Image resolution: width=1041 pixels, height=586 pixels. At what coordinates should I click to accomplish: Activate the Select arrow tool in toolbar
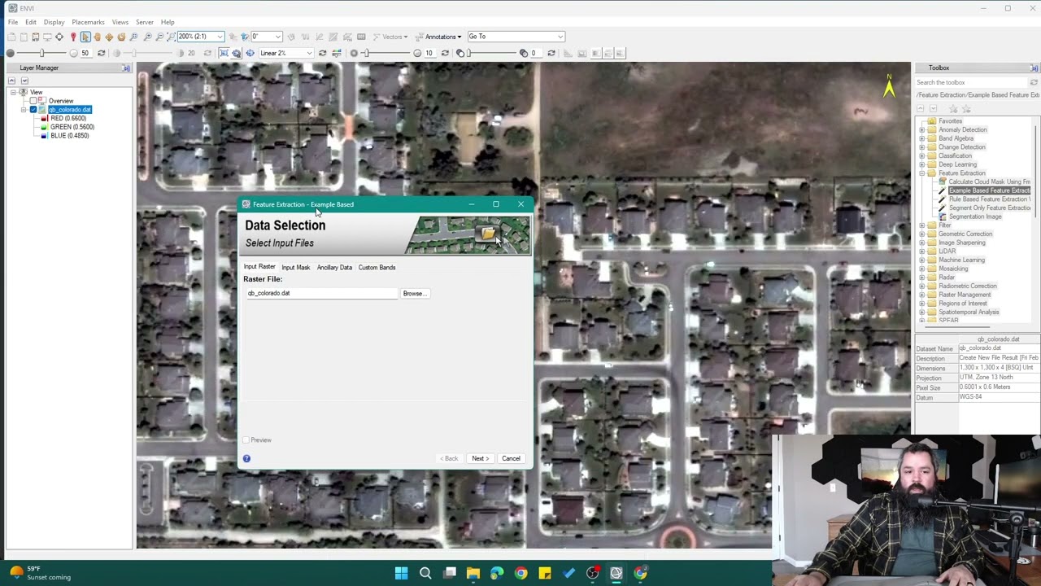click(x=85, y=37)
